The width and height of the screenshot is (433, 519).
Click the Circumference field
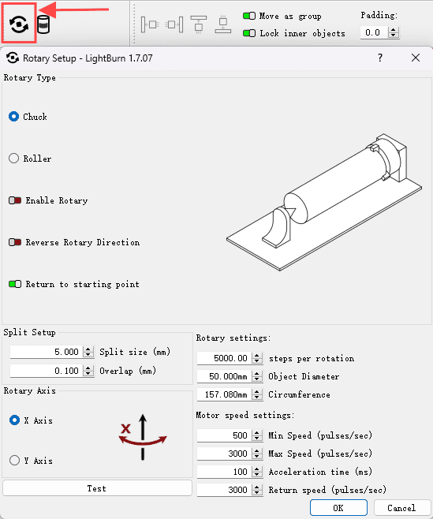coord(225,394)
